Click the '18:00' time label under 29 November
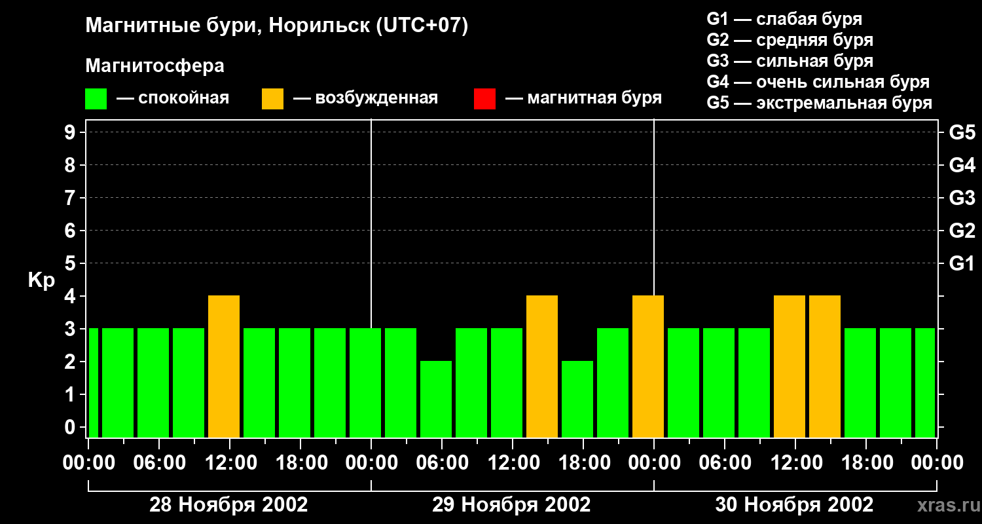The width and height of the screenshot is (982, 524). 583,463
